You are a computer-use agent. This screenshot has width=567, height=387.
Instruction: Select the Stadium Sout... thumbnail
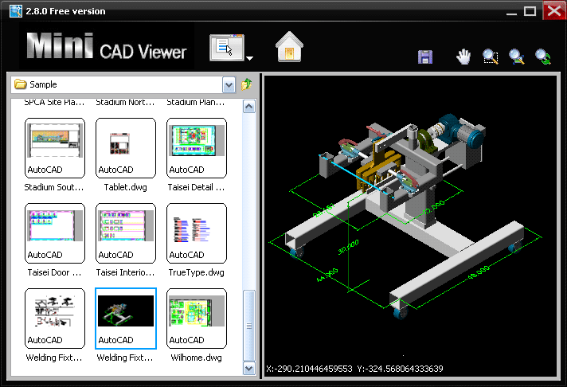55,148
